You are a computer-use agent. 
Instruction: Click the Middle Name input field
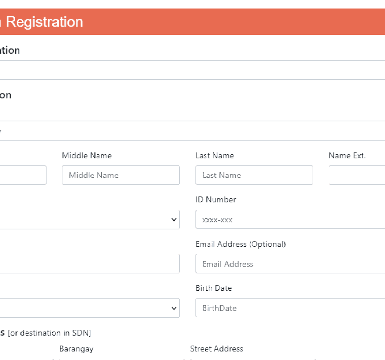(121, 175)
